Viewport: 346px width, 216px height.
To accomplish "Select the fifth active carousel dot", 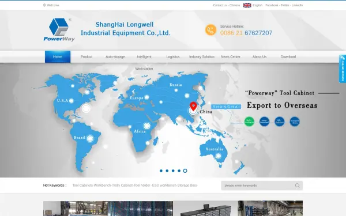I will 185,171.
